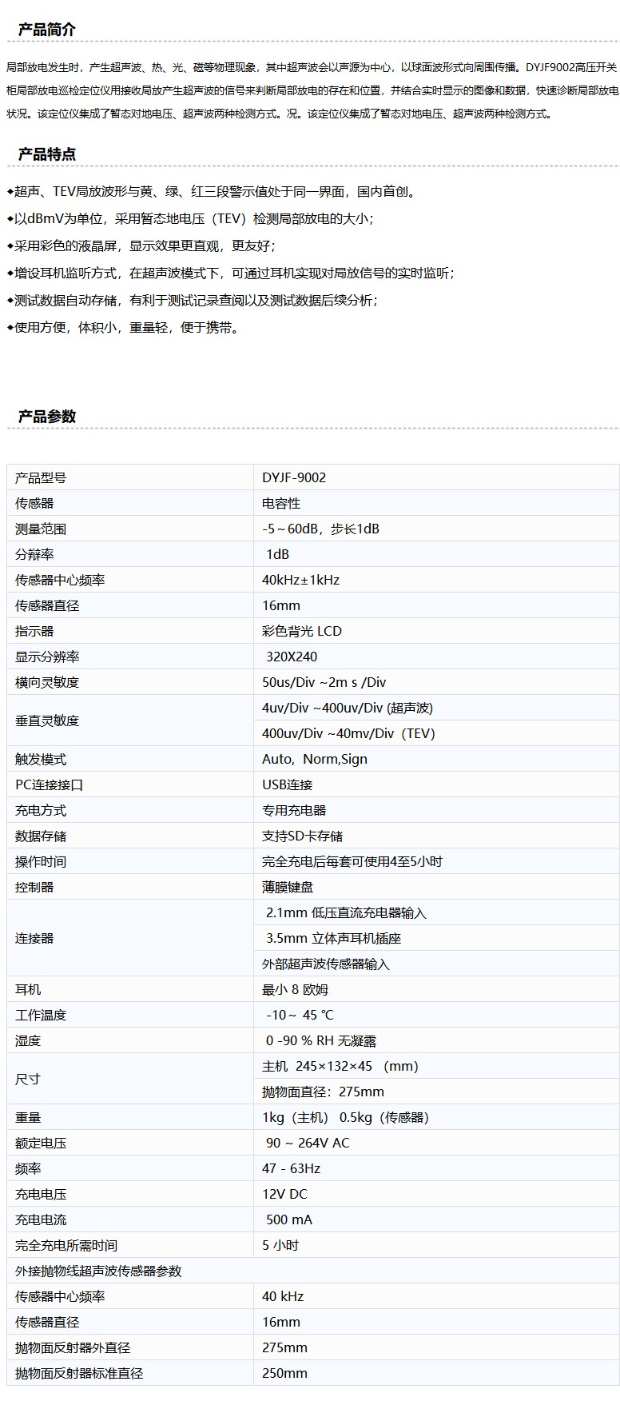Click the 指示器 value 彩色背光 LCD

pos(302,631)
